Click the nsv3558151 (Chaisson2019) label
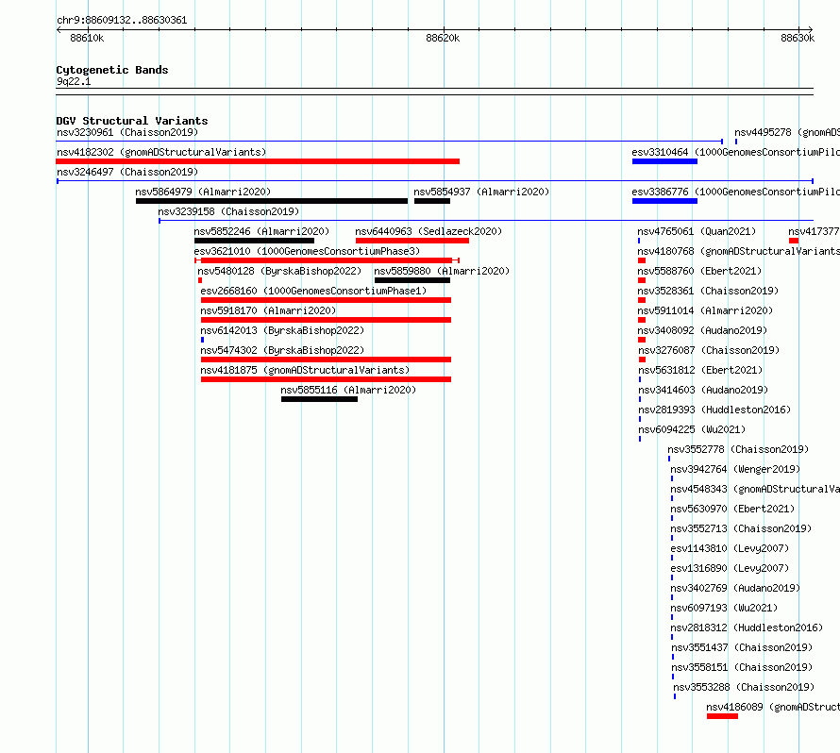840x753 pixels. (x=743, y=667)
